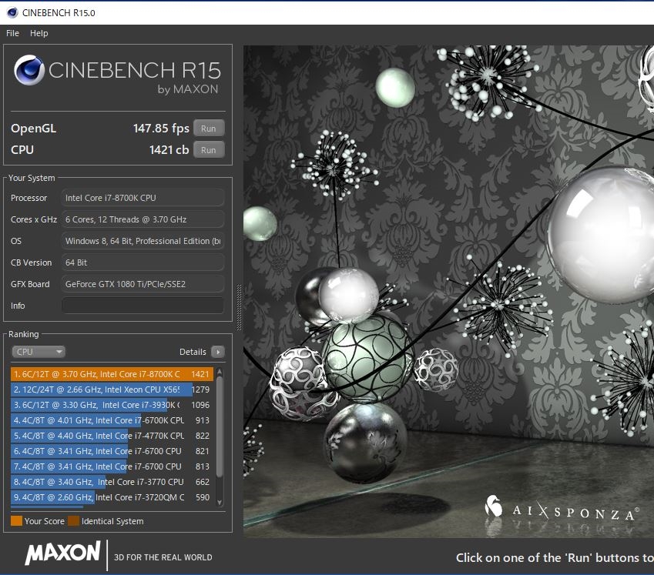Open the File menu
The image size is (654, 575).
pyautogui.click(x=12, y=33)
